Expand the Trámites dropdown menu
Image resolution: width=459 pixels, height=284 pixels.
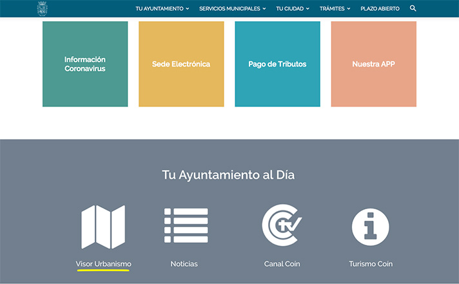[335, 9]
